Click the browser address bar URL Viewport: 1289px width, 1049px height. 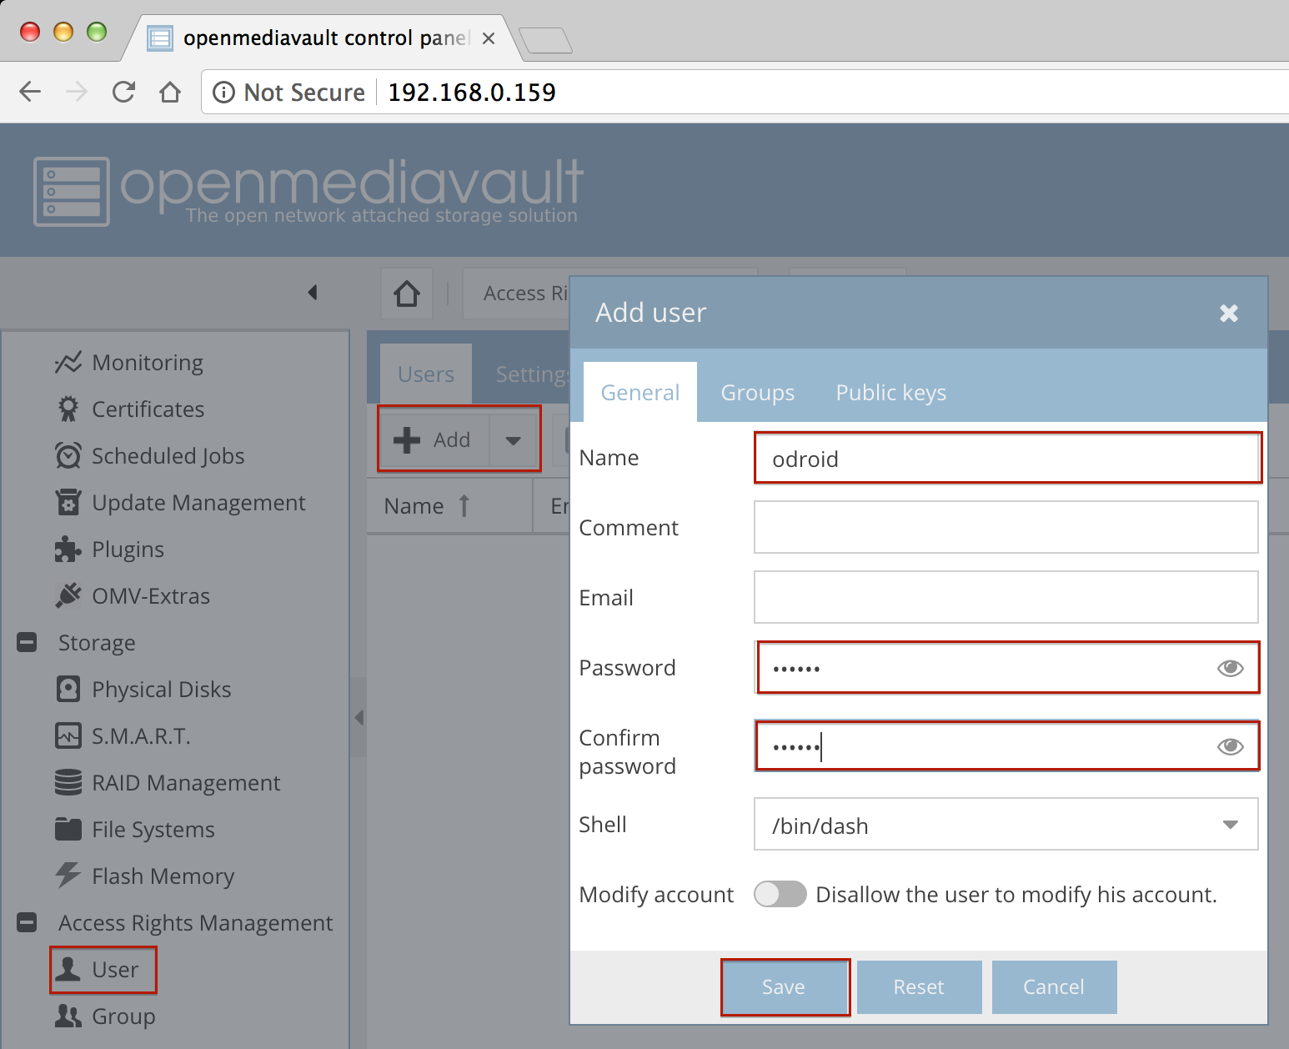(472, 92)
